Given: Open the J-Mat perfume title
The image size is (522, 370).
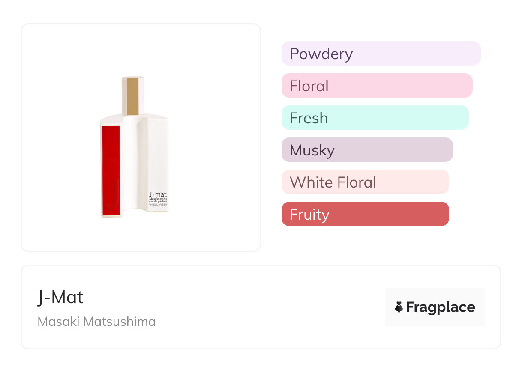Looking at the screenshot, I should (x=60, y=298).
